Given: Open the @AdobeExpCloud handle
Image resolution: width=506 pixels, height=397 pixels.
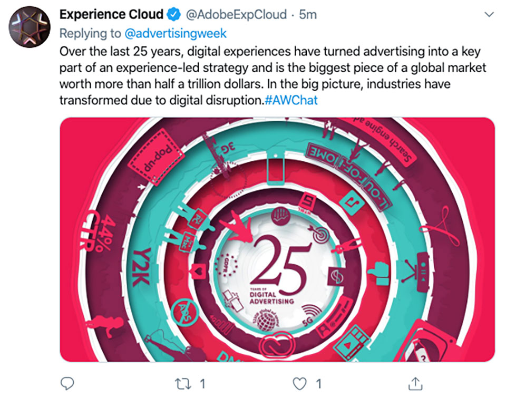Looking at the screenshot, I should pyautogui.click(x=236, y=15).
